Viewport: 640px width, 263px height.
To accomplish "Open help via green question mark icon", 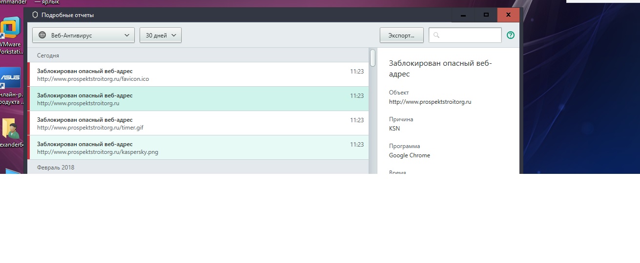I will tap(511, 35).
